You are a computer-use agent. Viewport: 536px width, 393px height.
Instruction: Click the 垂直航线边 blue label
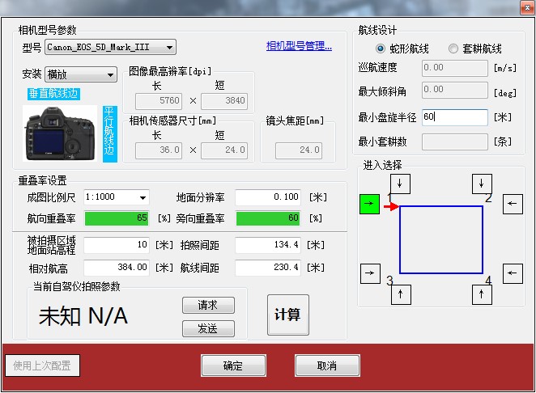(x=53, y=94)
